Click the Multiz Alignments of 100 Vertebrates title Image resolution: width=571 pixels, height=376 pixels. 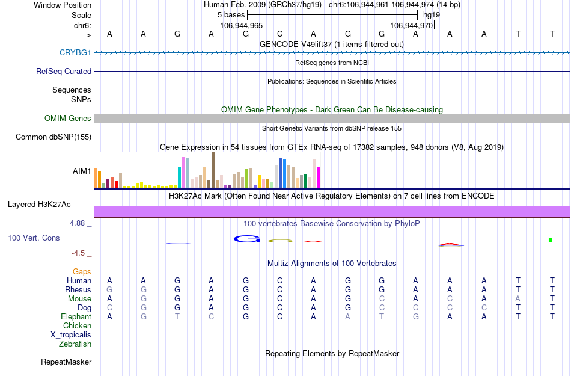coord(332,263)
